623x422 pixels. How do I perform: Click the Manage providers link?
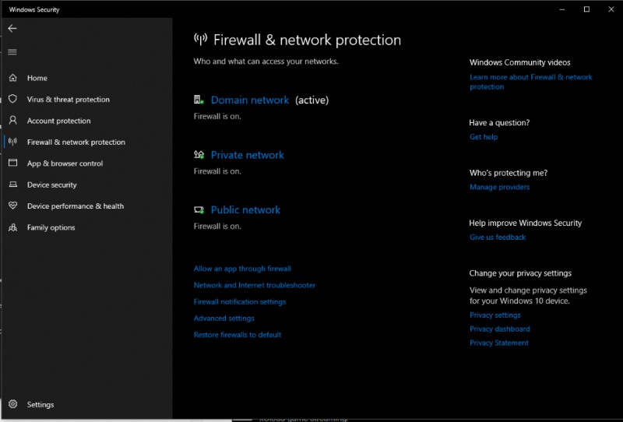[x=499, y=187]
